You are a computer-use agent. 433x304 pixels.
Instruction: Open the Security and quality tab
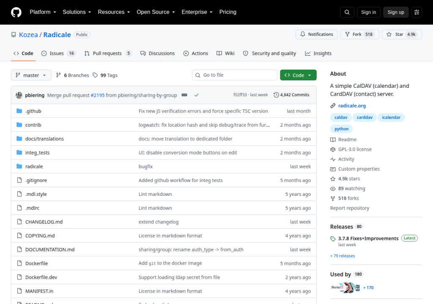click(x=269, y=54)
